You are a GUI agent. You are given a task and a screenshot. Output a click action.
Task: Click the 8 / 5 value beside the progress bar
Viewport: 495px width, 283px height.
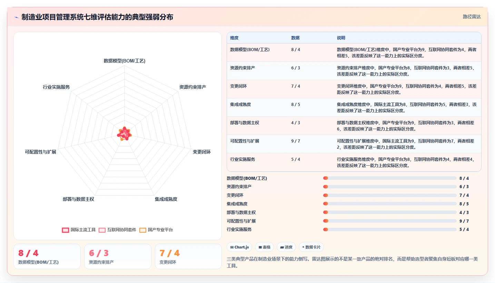coord(464,204)
